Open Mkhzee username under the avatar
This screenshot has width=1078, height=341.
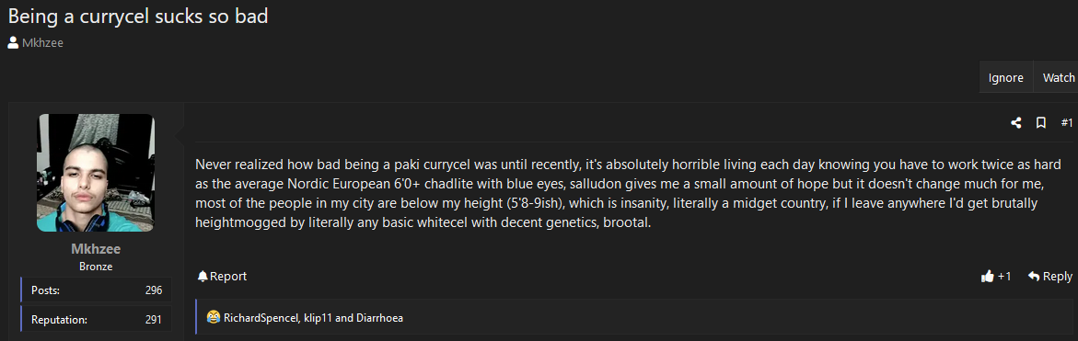point(96,249)
